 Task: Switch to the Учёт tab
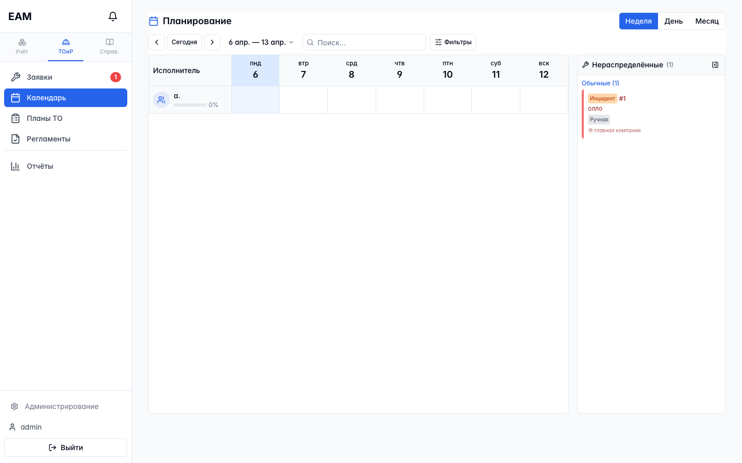click(22, 46)
